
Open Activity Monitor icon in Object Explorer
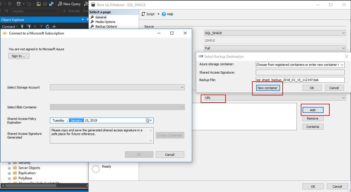click(54, 26)
